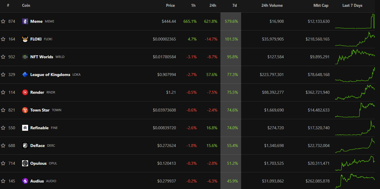View Meme 7-day sparkline chart

355,21
